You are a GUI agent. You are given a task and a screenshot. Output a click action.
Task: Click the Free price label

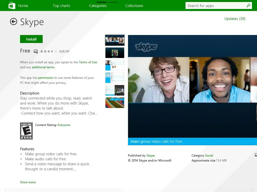point(25,51)
